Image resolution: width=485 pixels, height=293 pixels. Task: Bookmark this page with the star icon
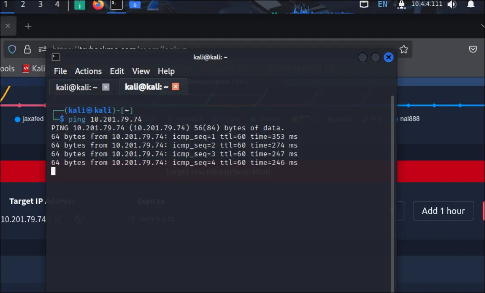404,49
